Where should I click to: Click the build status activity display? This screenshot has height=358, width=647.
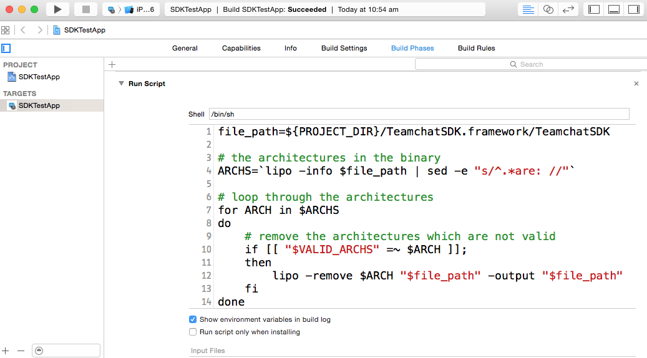coord(324,9)
